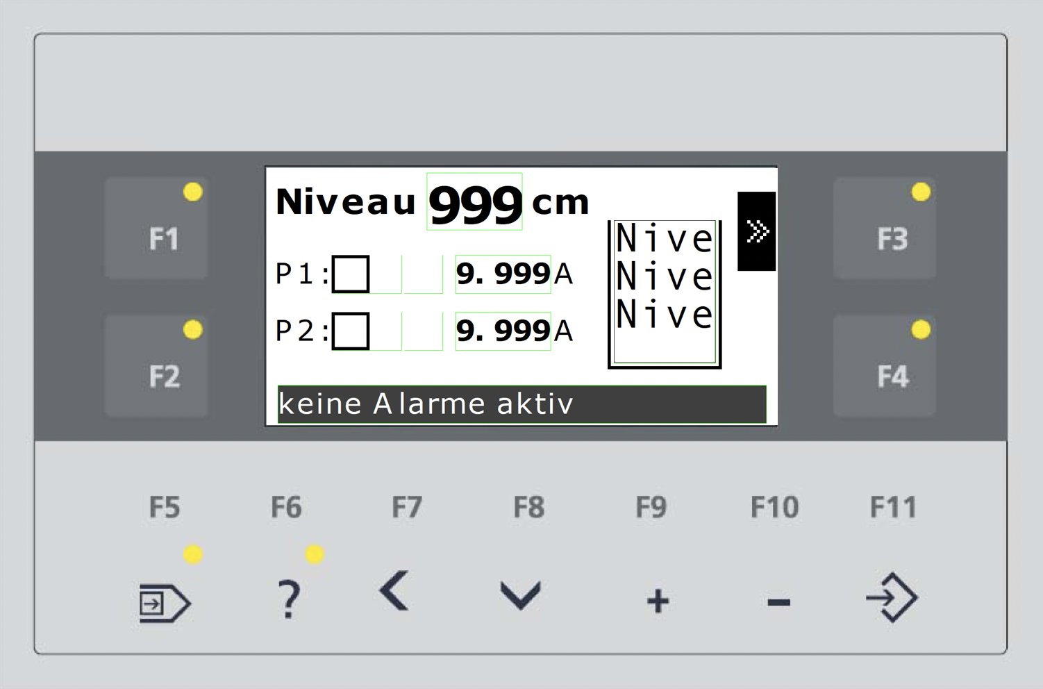
Task: Click the F11 enter arrow key
Action: pyautogui.click(x=892, y=597)
